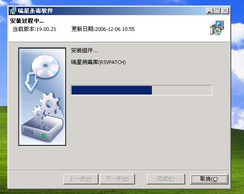The height and width of the screenshot is (194, 244).
Task: Click the hard drive box in the illustration
Action: (42, 129)
